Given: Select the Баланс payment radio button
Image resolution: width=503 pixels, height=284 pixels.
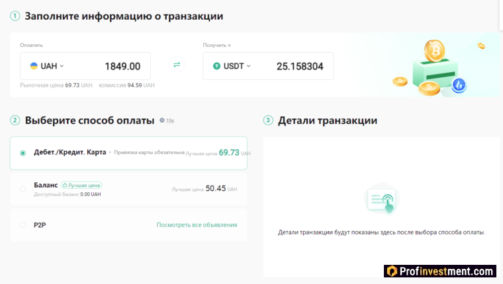Looking at the screenshot, I should 23,189.
